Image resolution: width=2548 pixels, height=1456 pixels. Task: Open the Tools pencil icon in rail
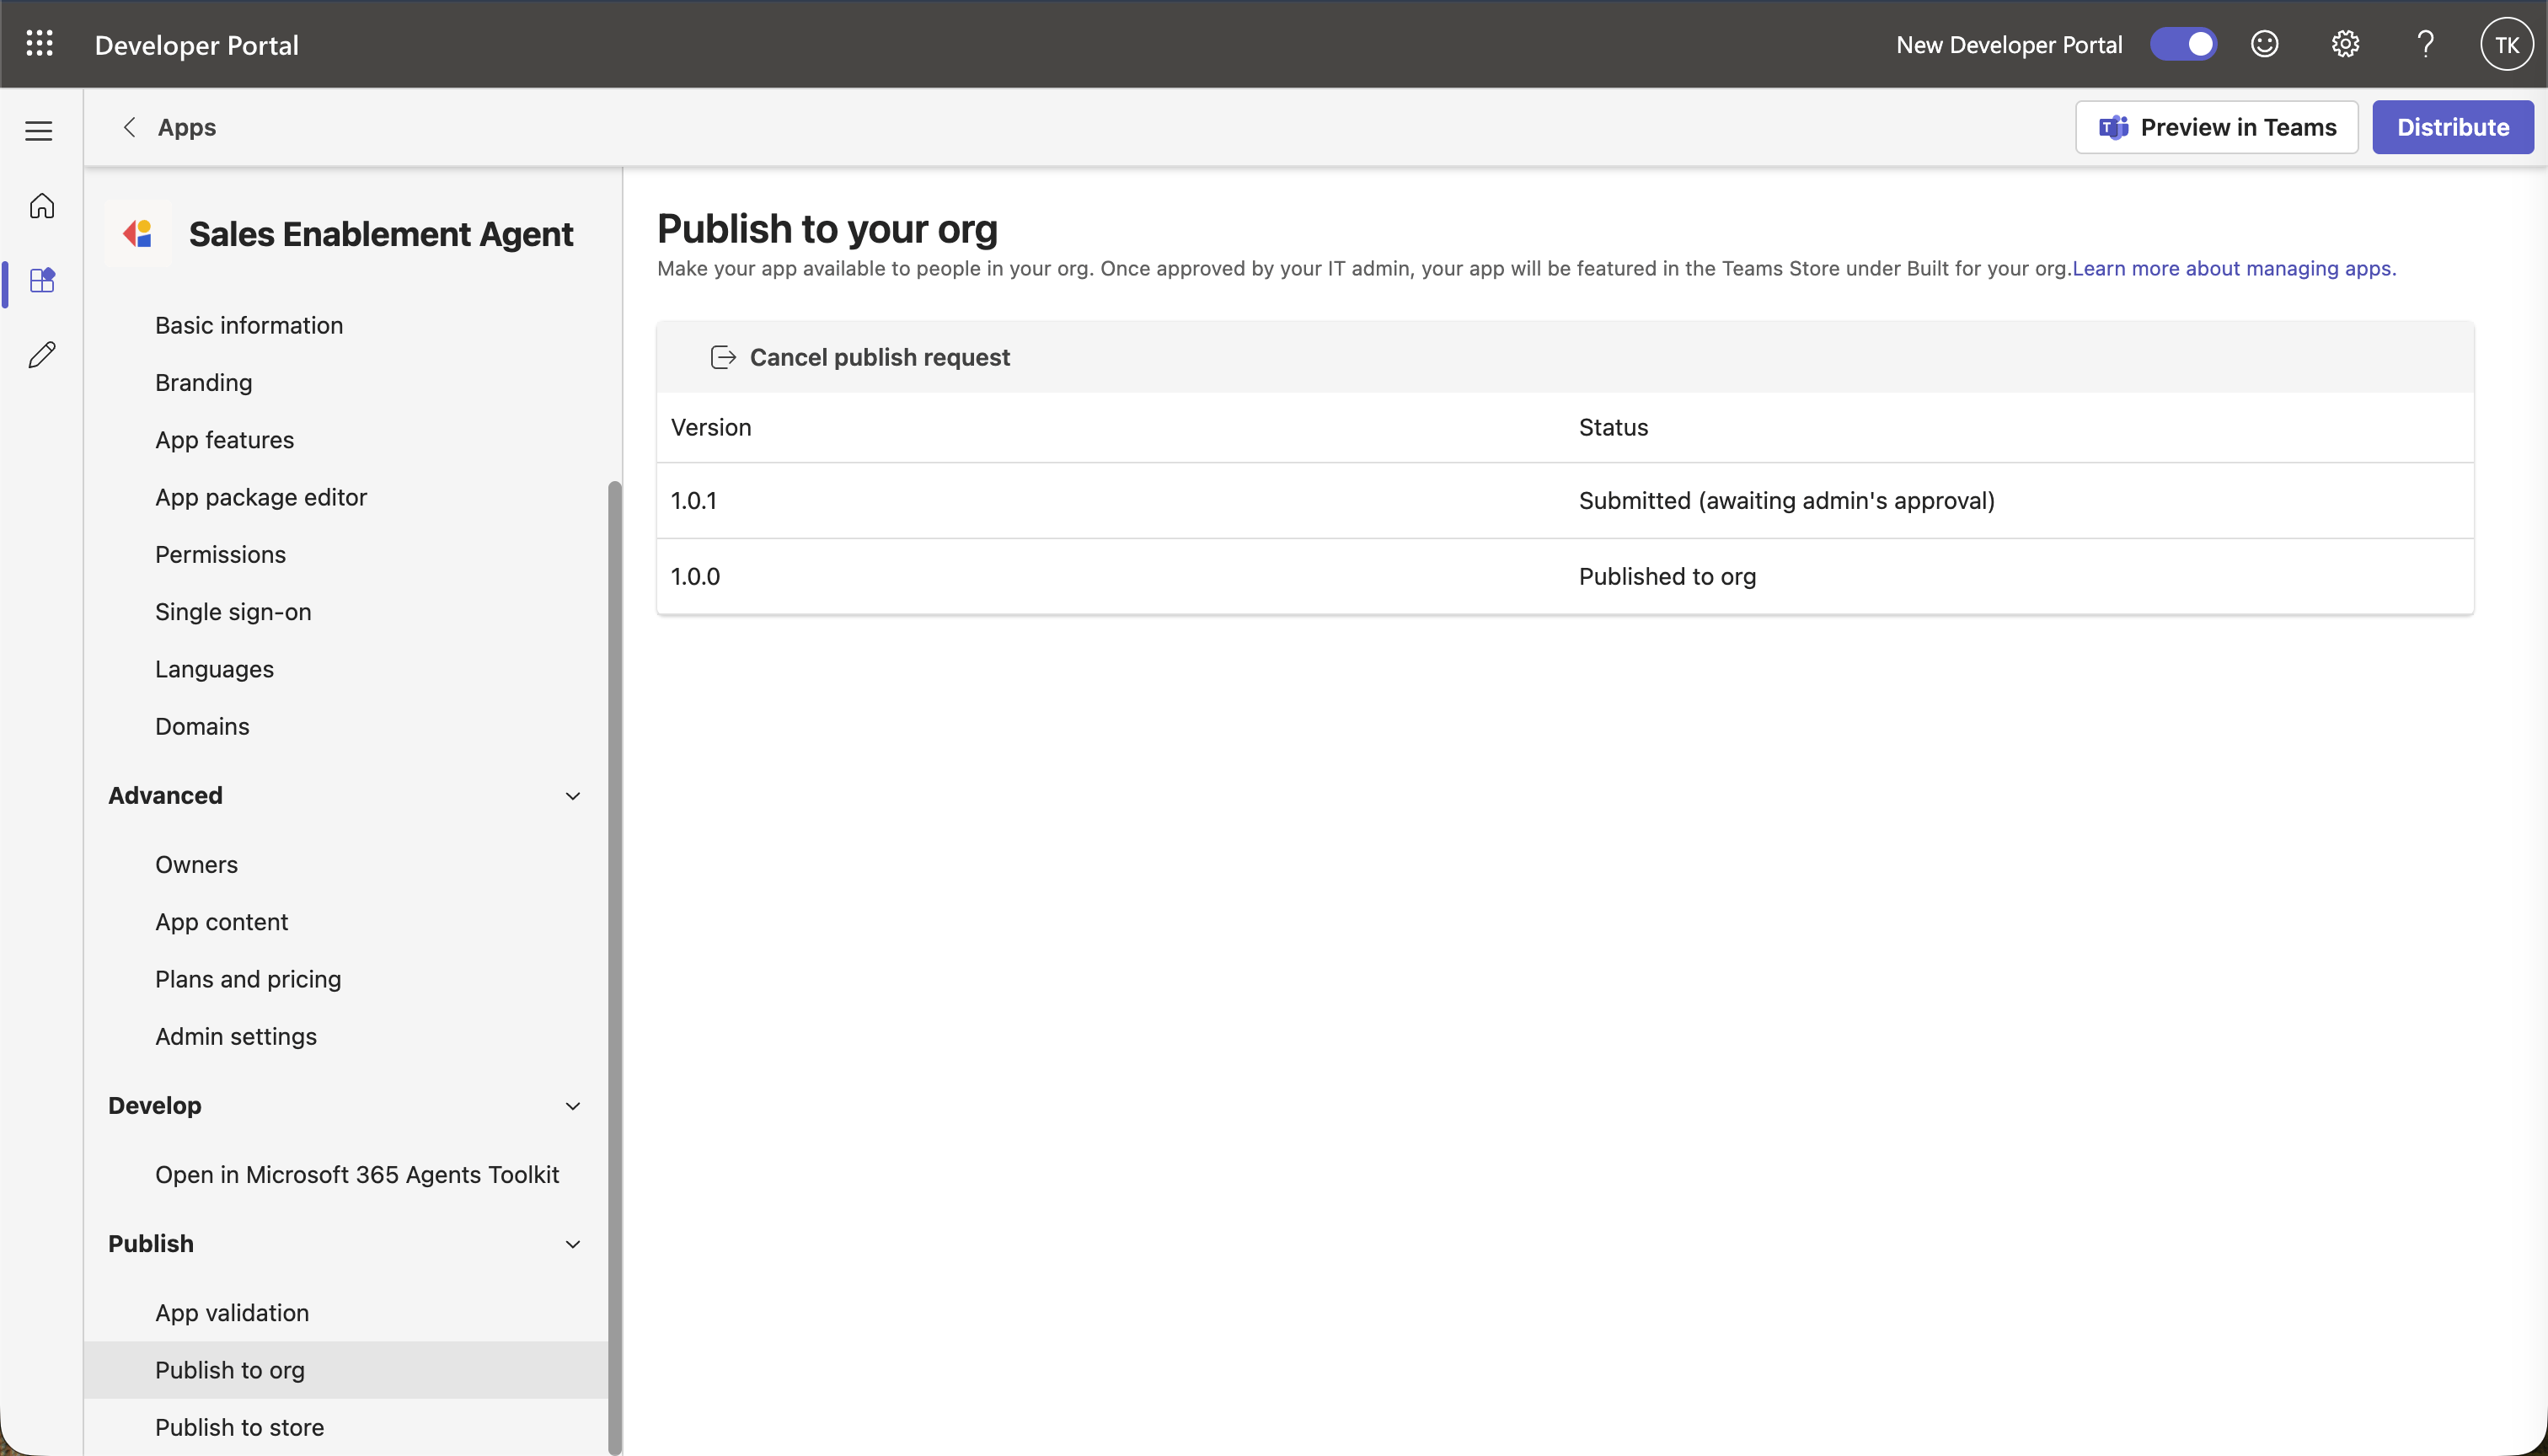point(41,355)
